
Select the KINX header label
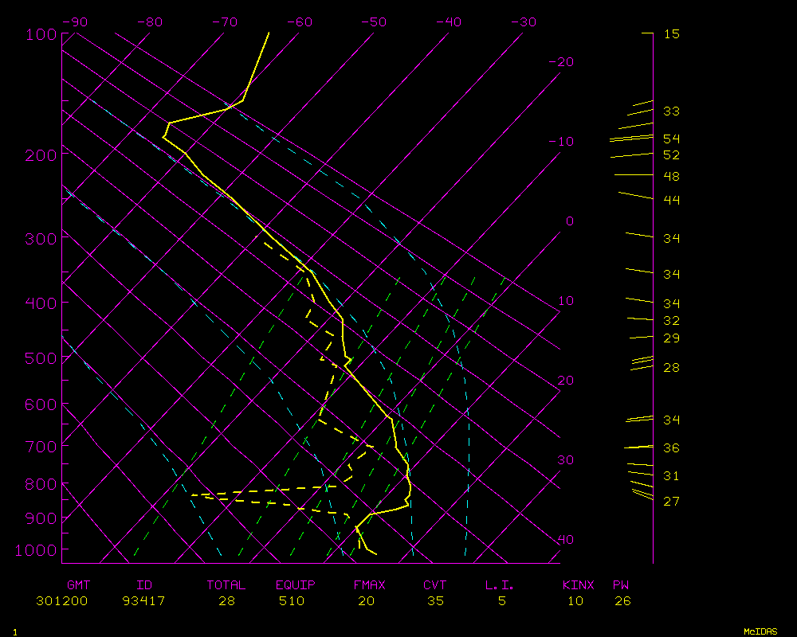(579, 585)
